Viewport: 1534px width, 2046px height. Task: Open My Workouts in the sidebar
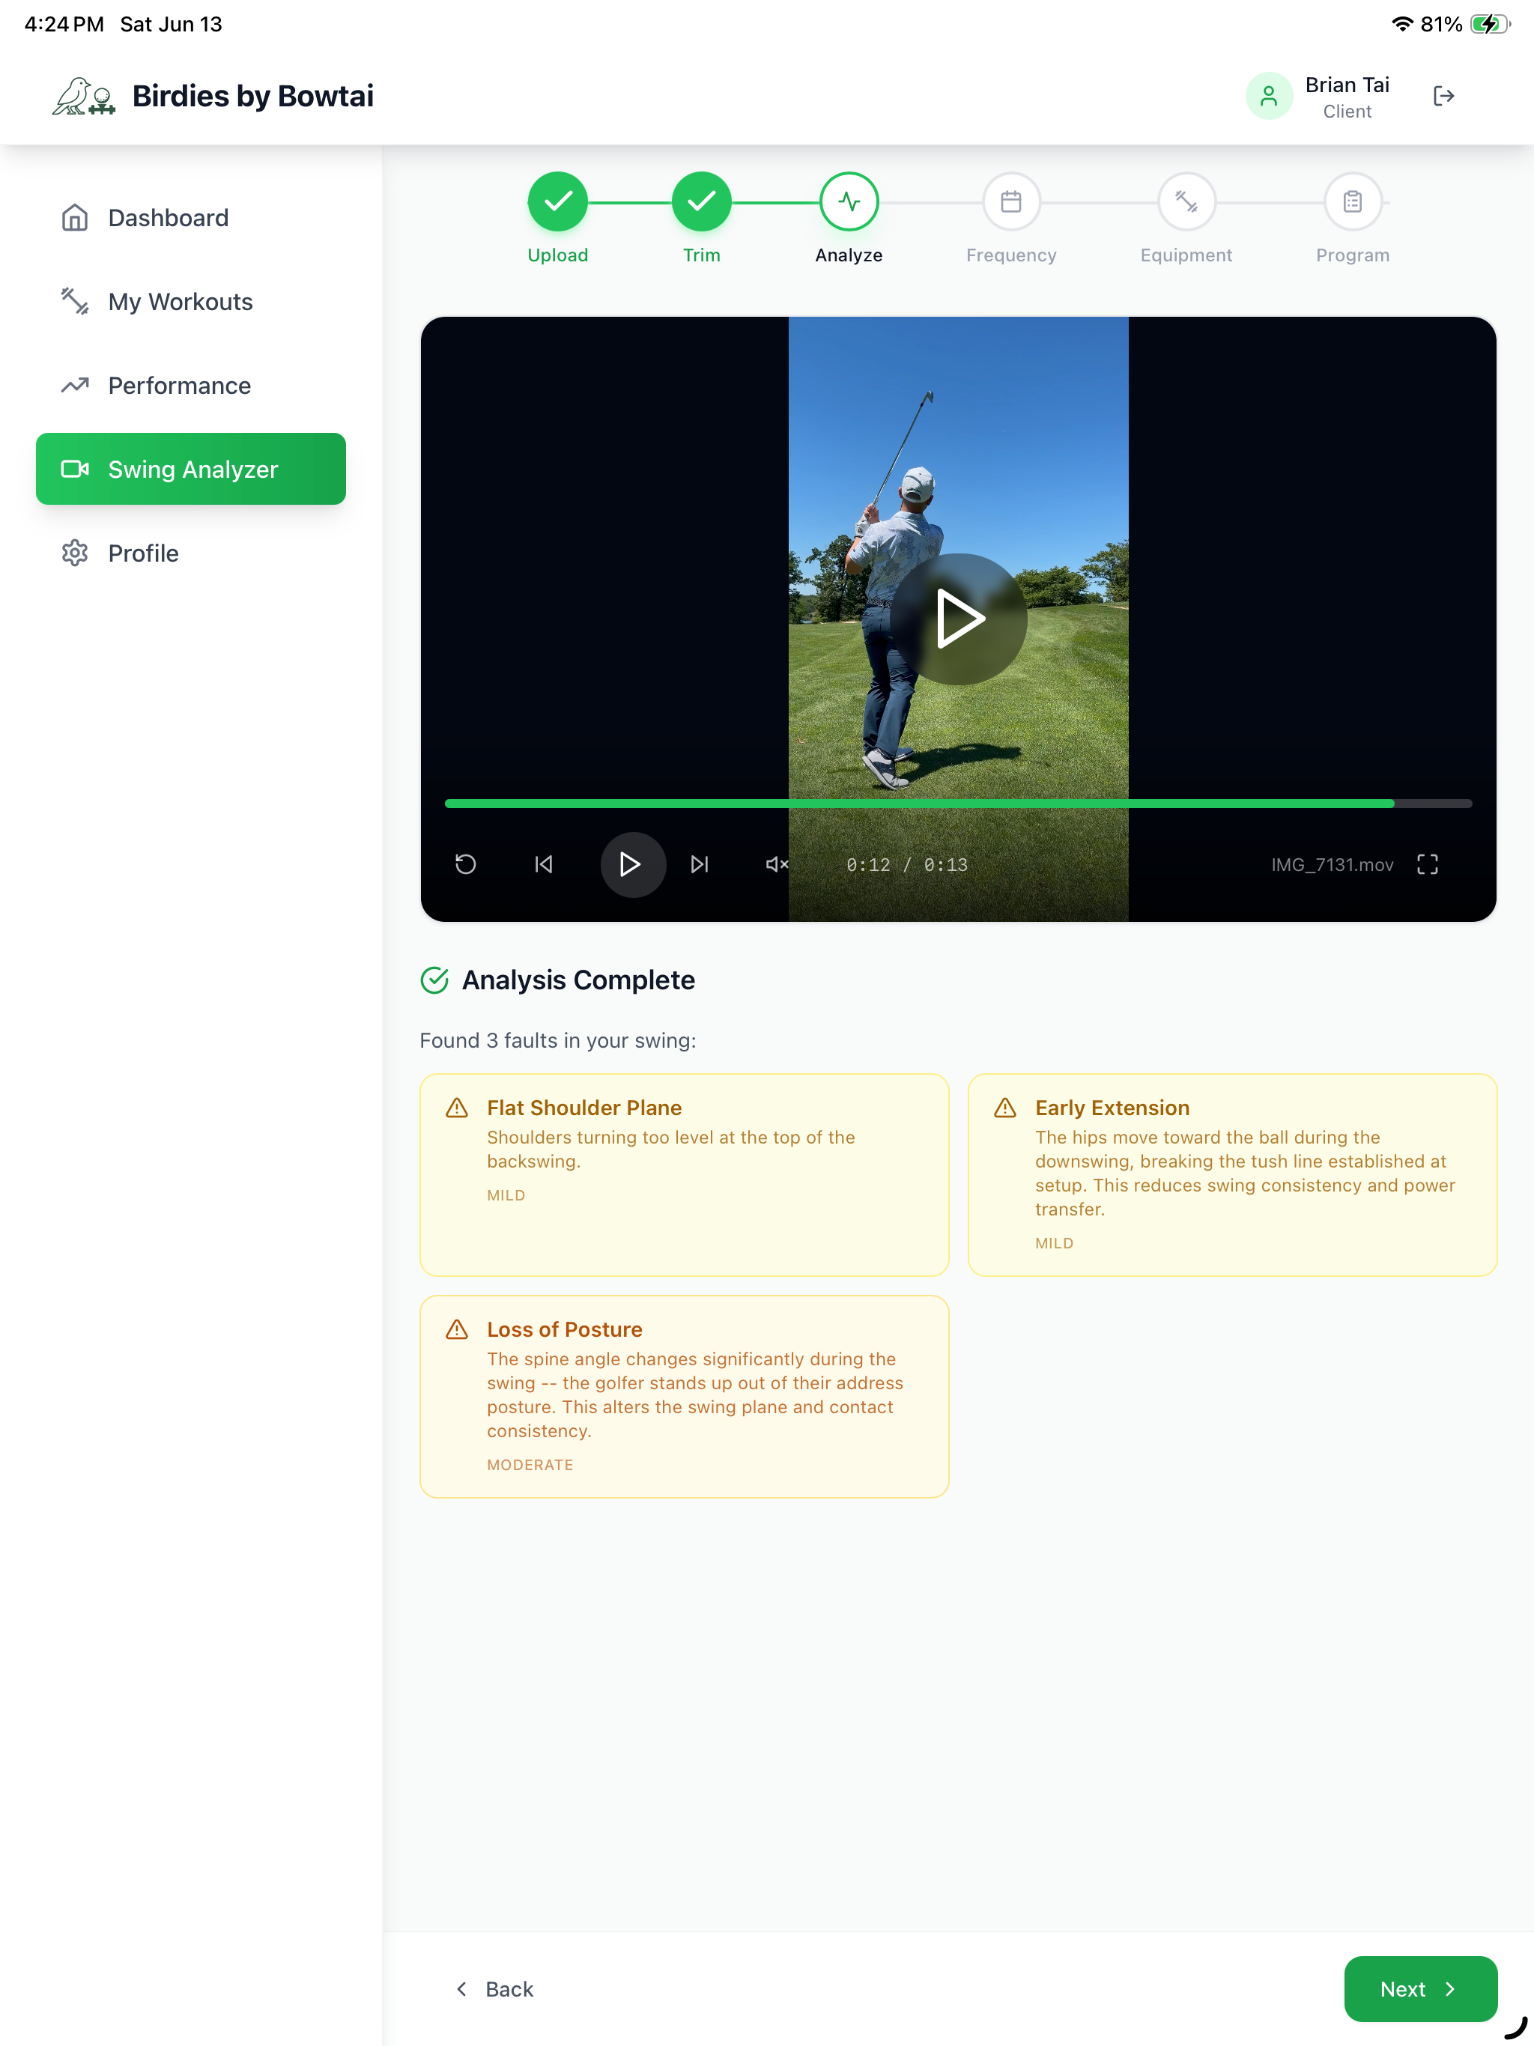pyautogui.click(x=190, y=302)
